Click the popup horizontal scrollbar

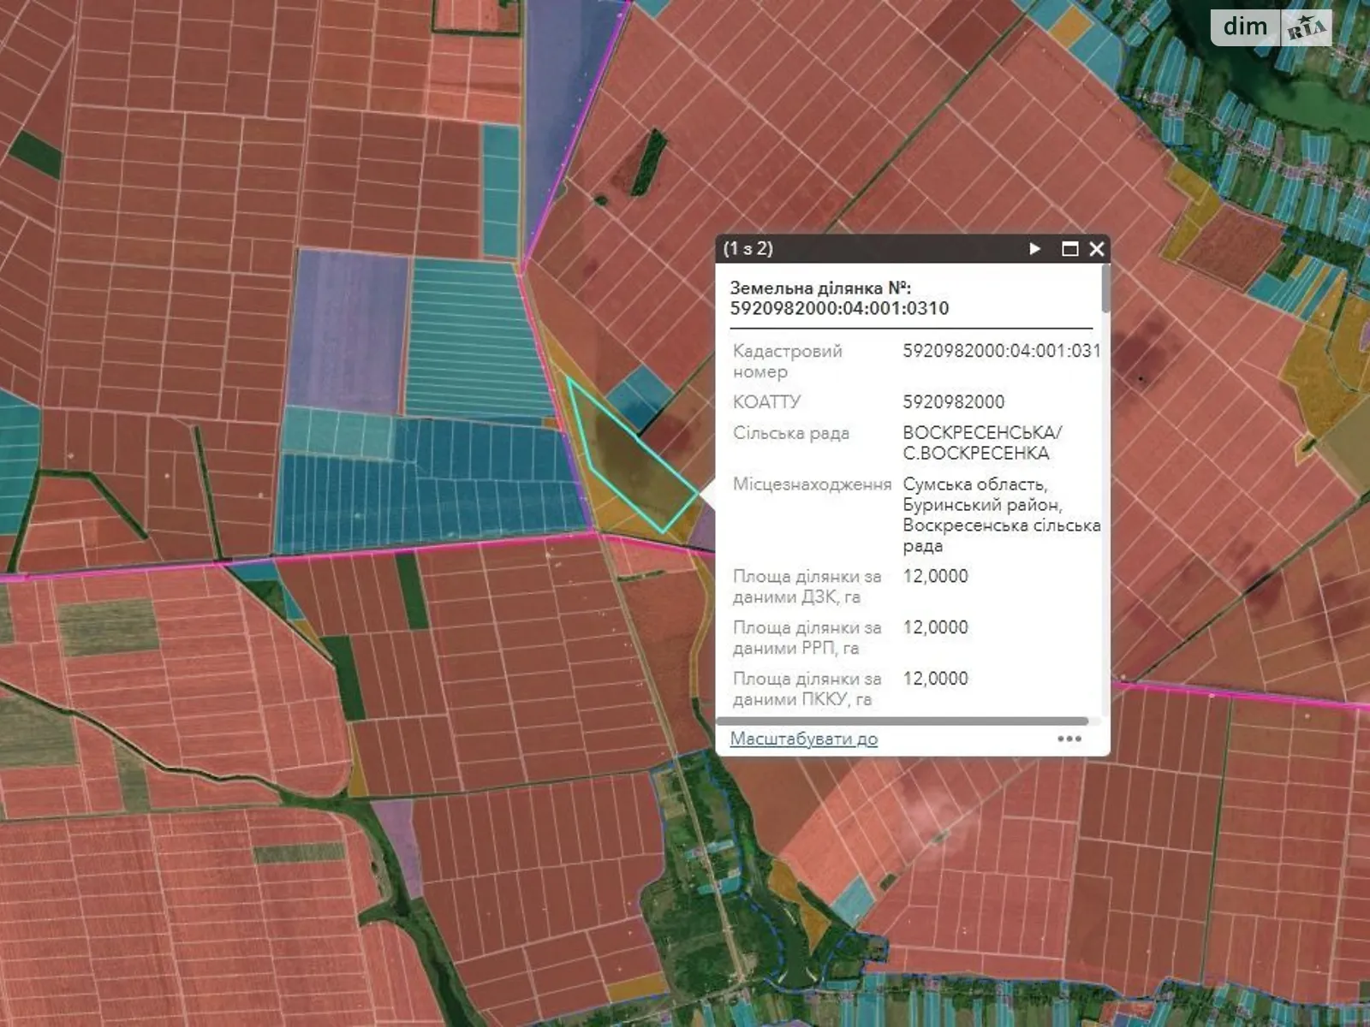point(908,721)
